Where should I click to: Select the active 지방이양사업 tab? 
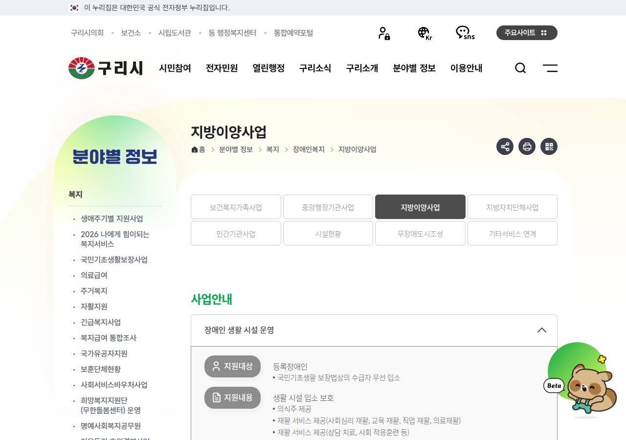pyautogui.click(x=420, y=207)
